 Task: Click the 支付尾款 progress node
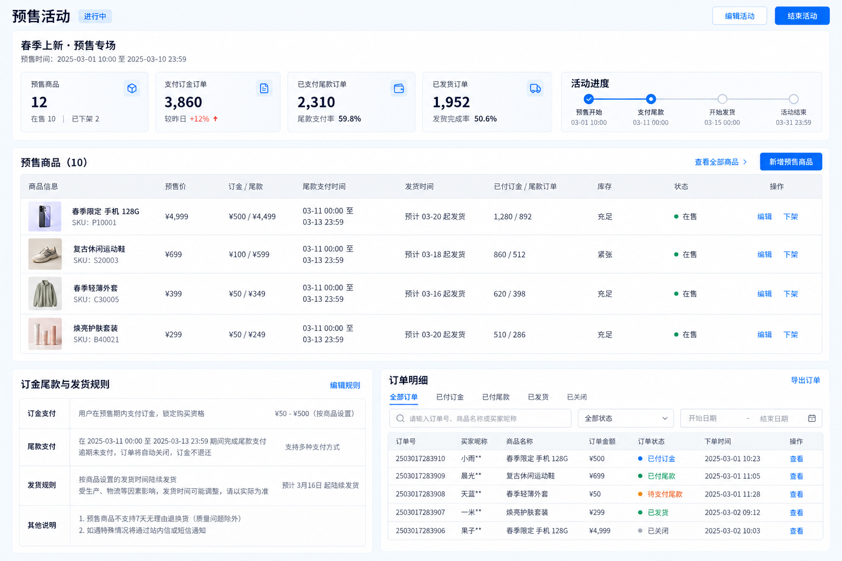pos(651,99)
